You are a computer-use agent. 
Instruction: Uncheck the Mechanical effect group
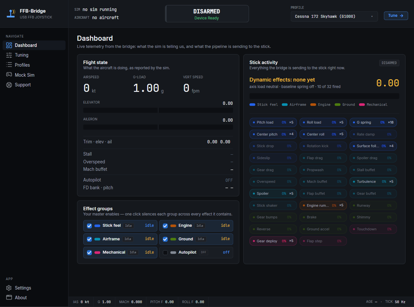tap(90, 252)
